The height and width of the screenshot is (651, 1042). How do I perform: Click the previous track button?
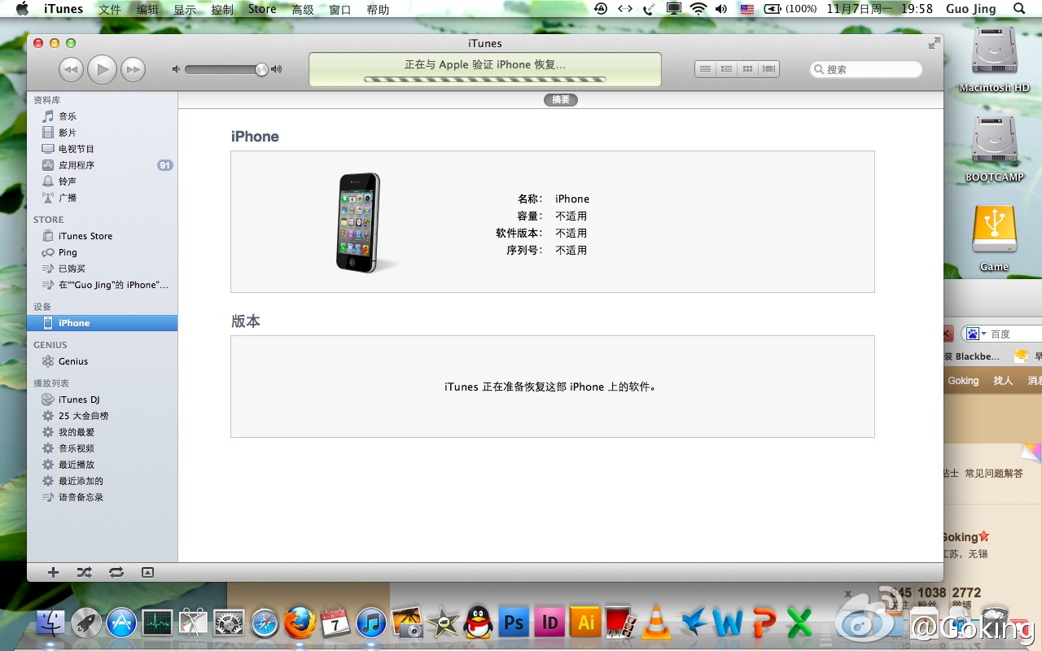tap(71, 70)
